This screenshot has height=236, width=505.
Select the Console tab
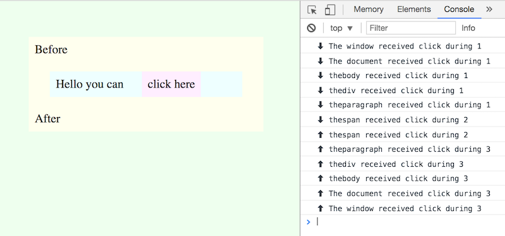[459, 9]
